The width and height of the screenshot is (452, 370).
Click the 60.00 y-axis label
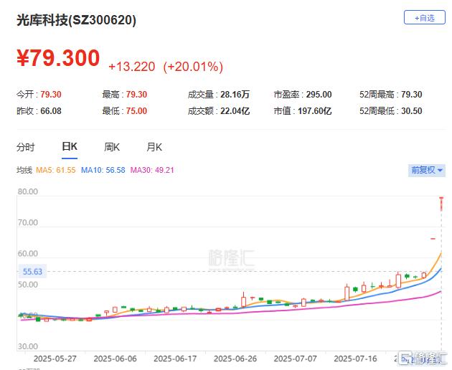pyautogui.click(x=28, y=254)
